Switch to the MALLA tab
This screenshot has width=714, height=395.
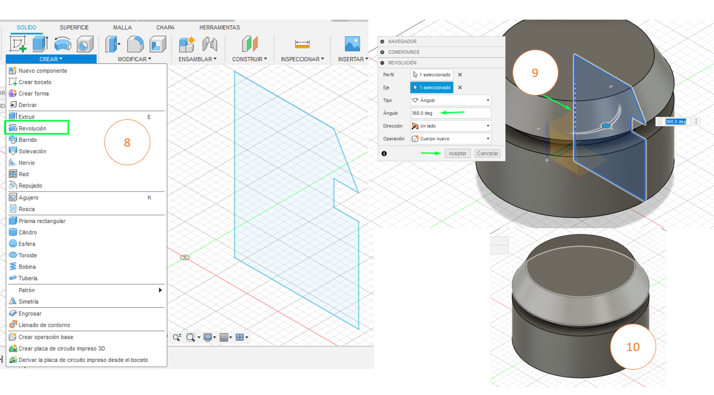122,27
